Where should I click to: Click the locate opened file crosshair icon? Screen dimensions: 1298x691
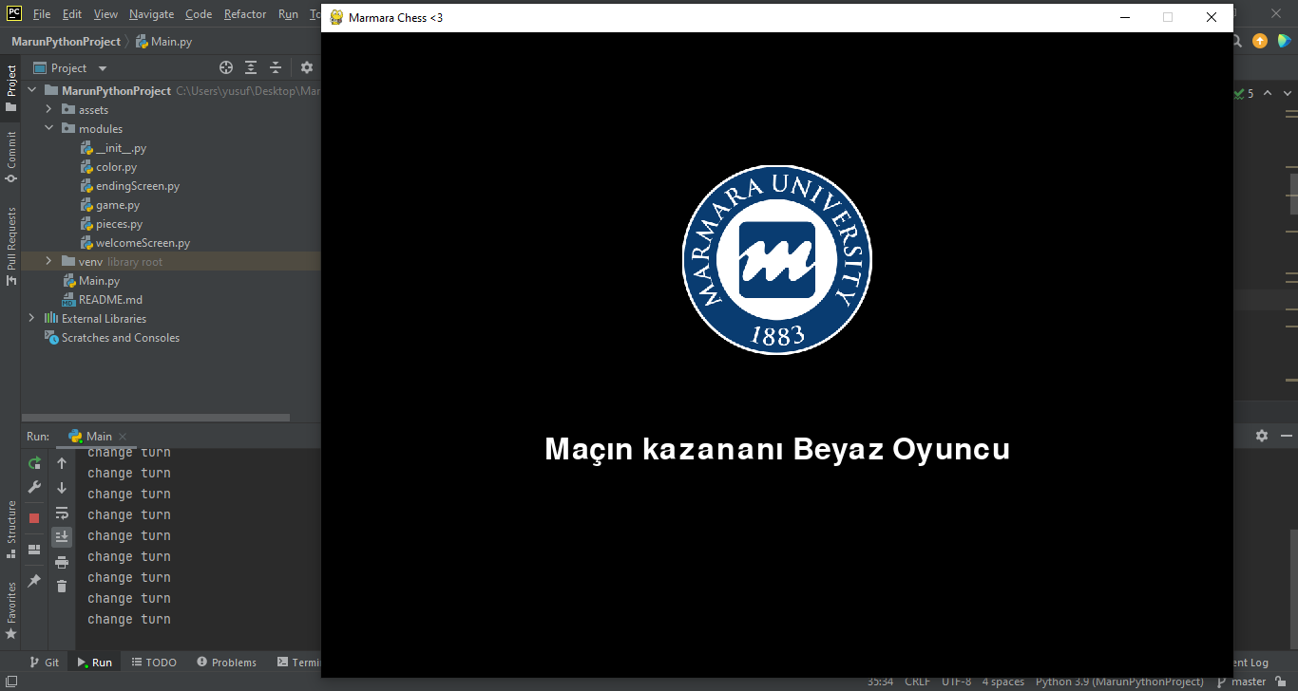pos(226,67)
